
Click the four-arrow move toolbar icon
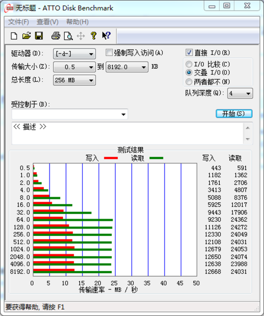point(81,36)
